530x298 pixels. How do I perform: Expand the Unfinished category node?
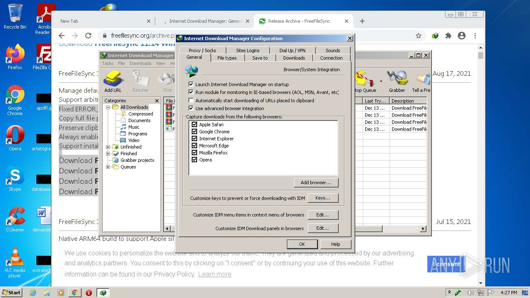(x=108, y=147)
